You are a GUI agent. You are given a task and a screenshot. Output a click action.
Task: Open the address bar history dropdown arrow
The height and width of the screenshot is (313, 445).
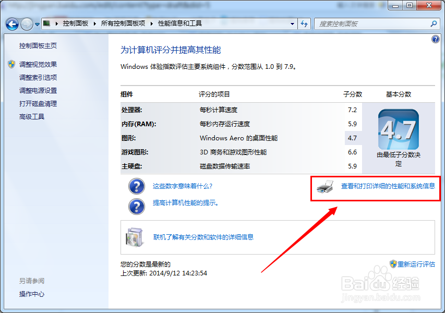[x=292, y=23]
